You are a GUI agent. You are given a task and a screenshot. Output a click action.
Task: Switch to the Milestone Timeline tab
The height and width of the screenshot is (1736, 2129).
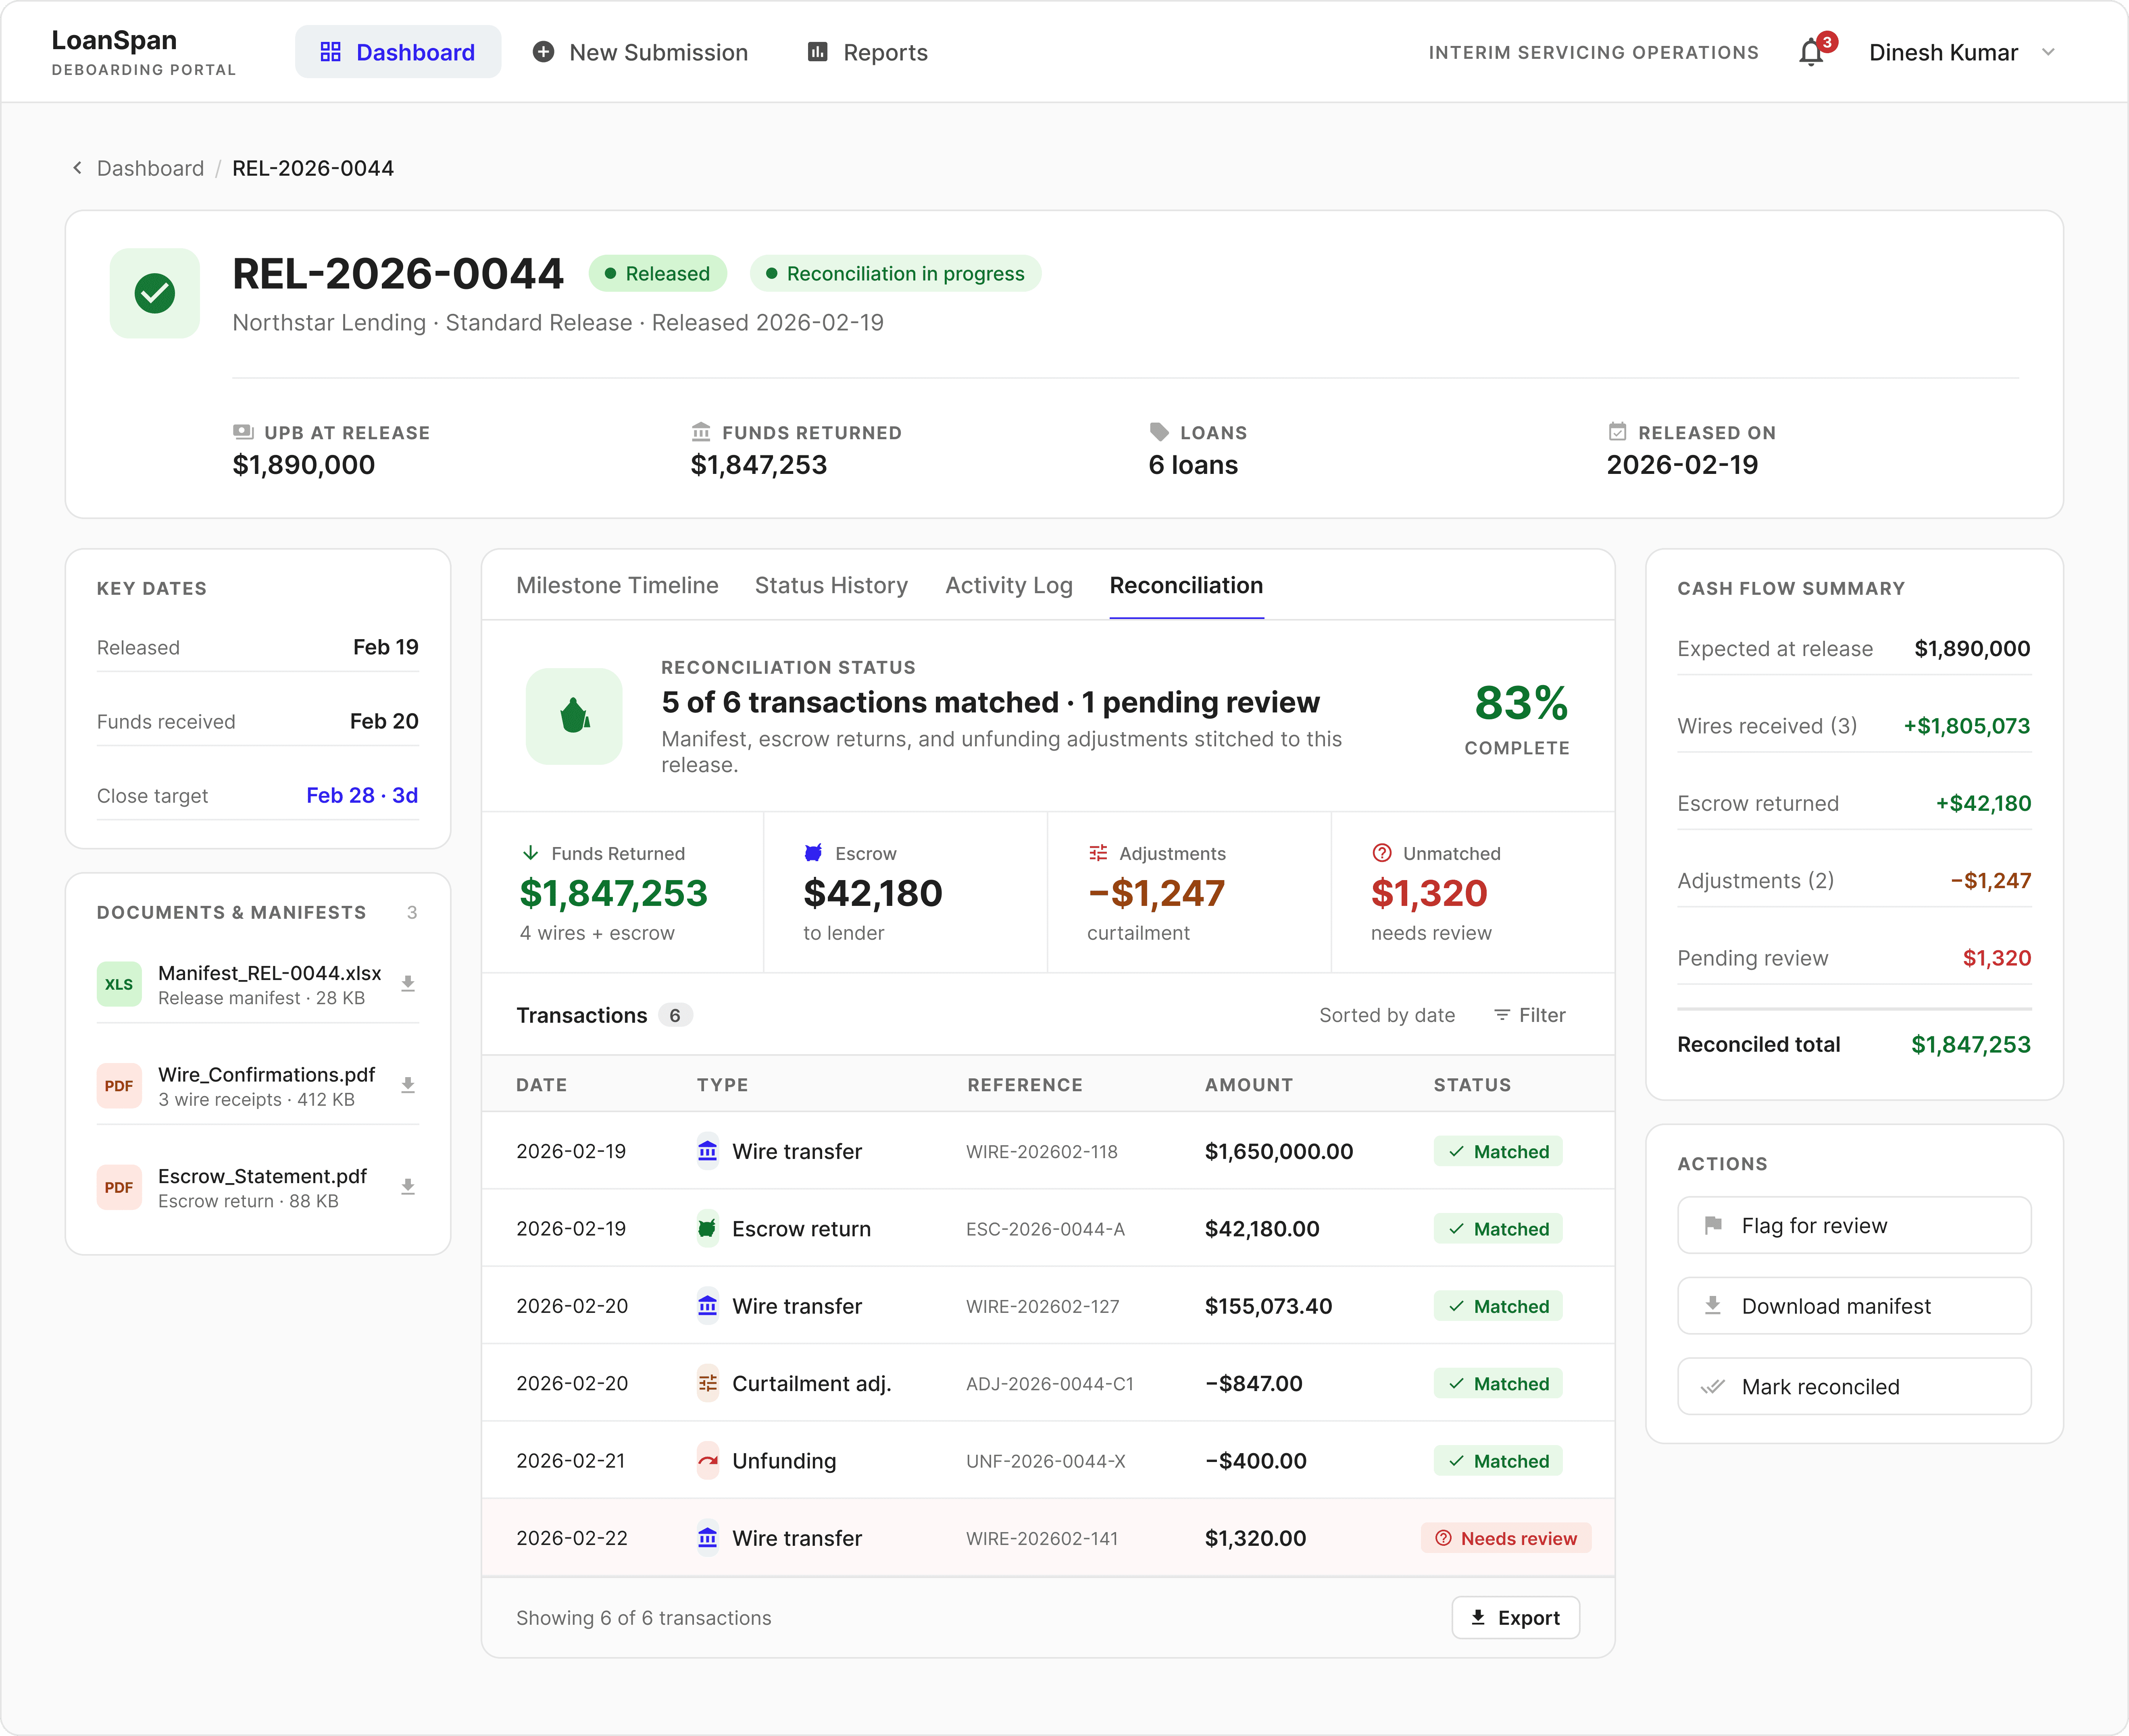pyautogui.click(x=617, y=585)
